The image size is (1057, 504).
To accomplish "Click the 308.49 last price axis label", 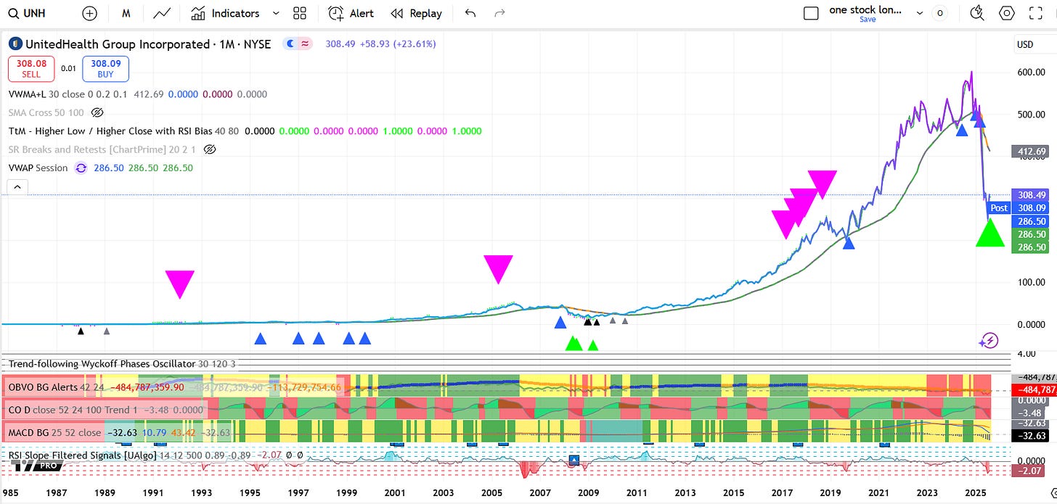I will tap(1032, 195).
